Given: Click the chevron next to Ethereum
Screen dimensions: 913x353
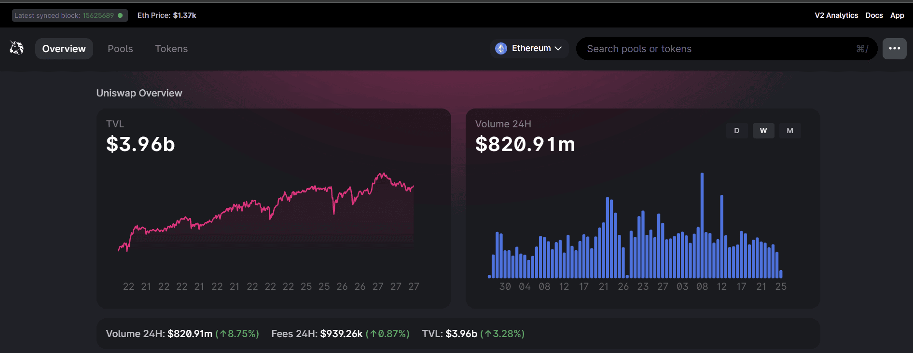Looking at the screenshot, I should tap(558, 49).
